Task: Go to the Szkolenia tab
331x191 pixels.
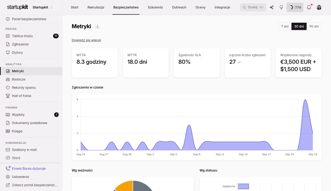Action: tap(155, 7)
